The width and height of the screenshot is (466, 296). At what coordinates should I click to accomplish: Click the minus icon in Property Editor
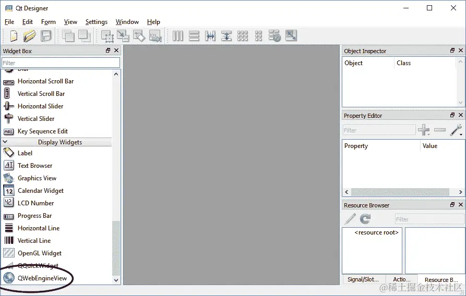pyautogui.click(x=440, y=130)
